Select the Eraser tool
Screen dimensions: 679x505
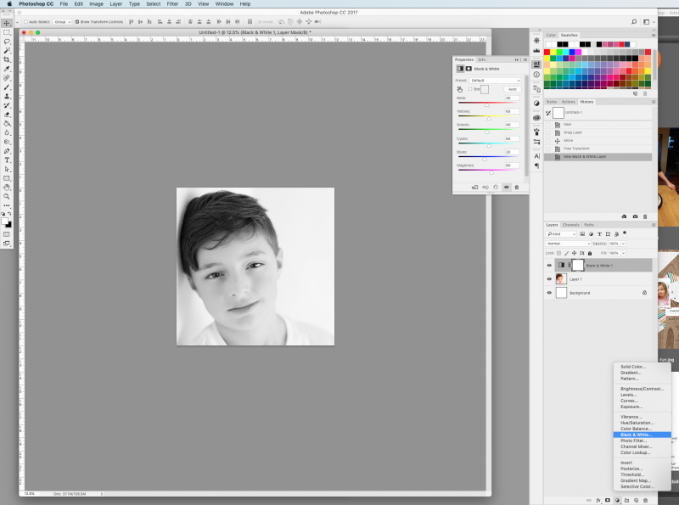pos(7,115)
